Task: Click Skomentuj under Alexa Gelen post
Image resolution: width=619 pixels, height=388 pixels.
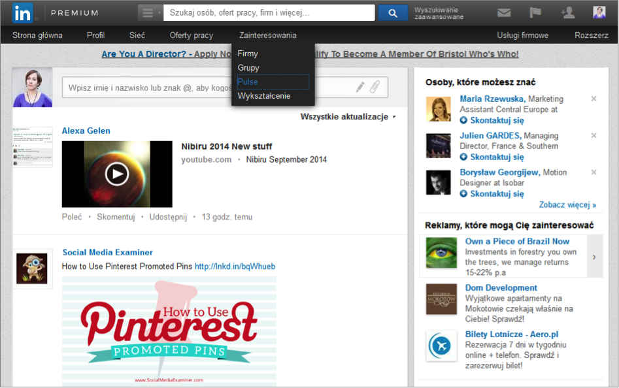Action: (116, 217)
